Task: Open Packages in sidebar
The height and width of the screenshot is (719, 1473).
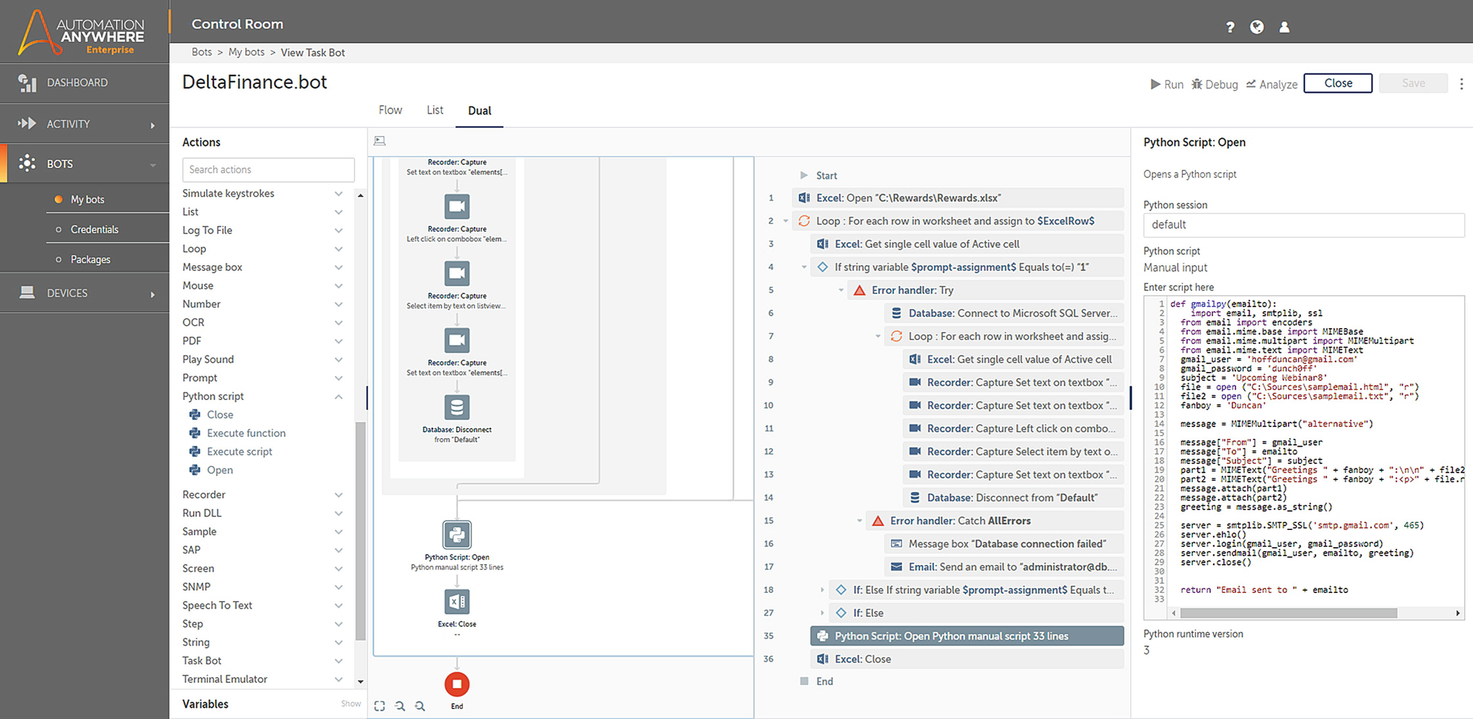Action: (x=90, y=260)
